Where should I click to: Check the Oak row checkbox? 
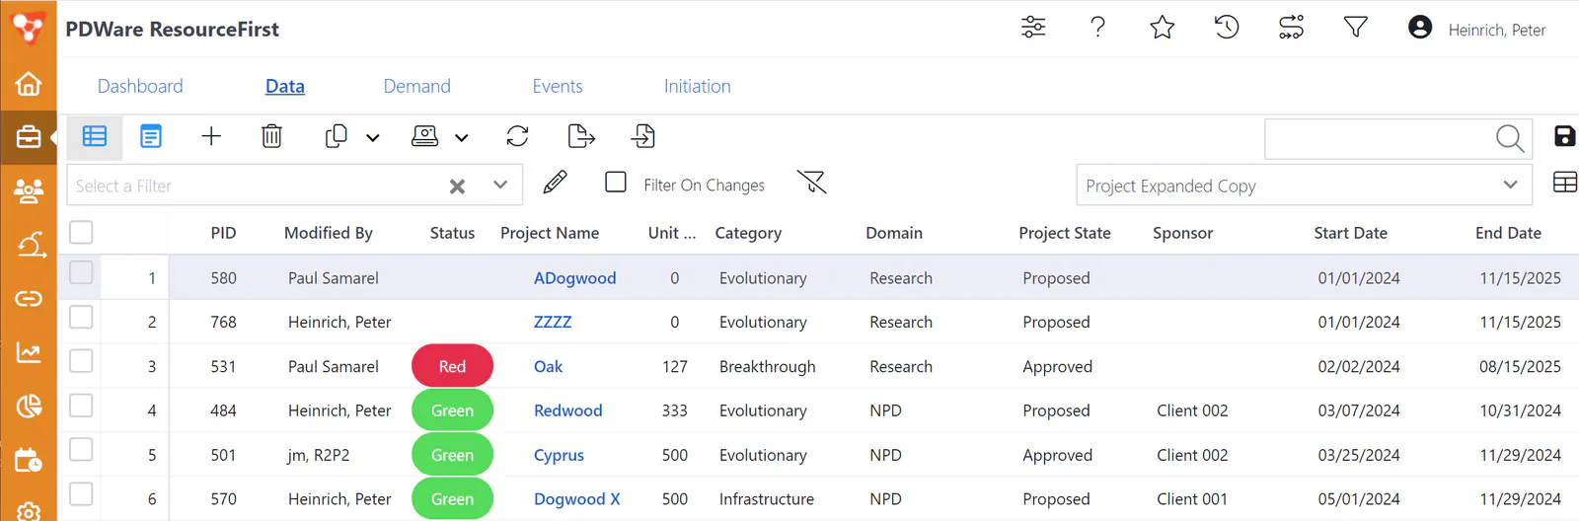pos(81,361)
